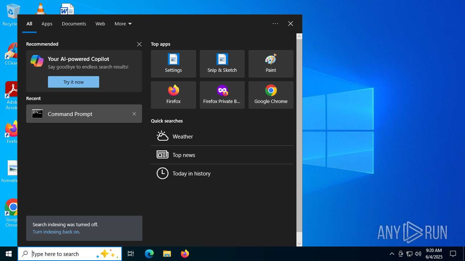Open Firefox from the taskbar
This screenshot has width=465, height=261.
185,254
